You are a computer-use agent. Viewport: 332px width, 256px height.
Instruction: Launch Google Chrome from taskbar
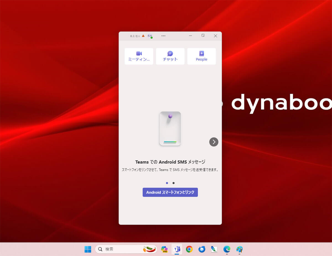(189, 249)
